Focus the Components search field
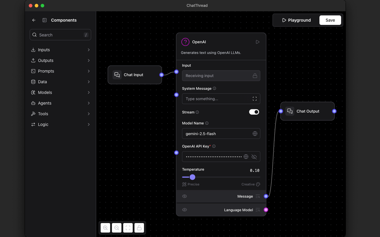This screenshot has width=380, height=237. [x=60, y=35]
